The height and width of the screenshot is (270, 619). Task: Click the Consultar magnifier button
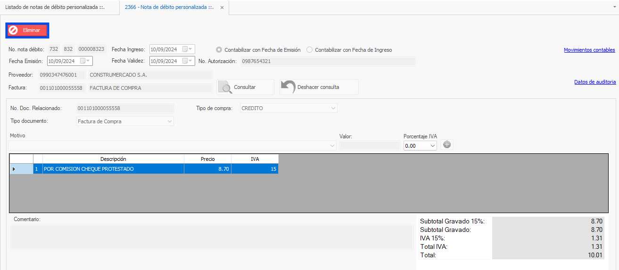click(x=245, y=87)
